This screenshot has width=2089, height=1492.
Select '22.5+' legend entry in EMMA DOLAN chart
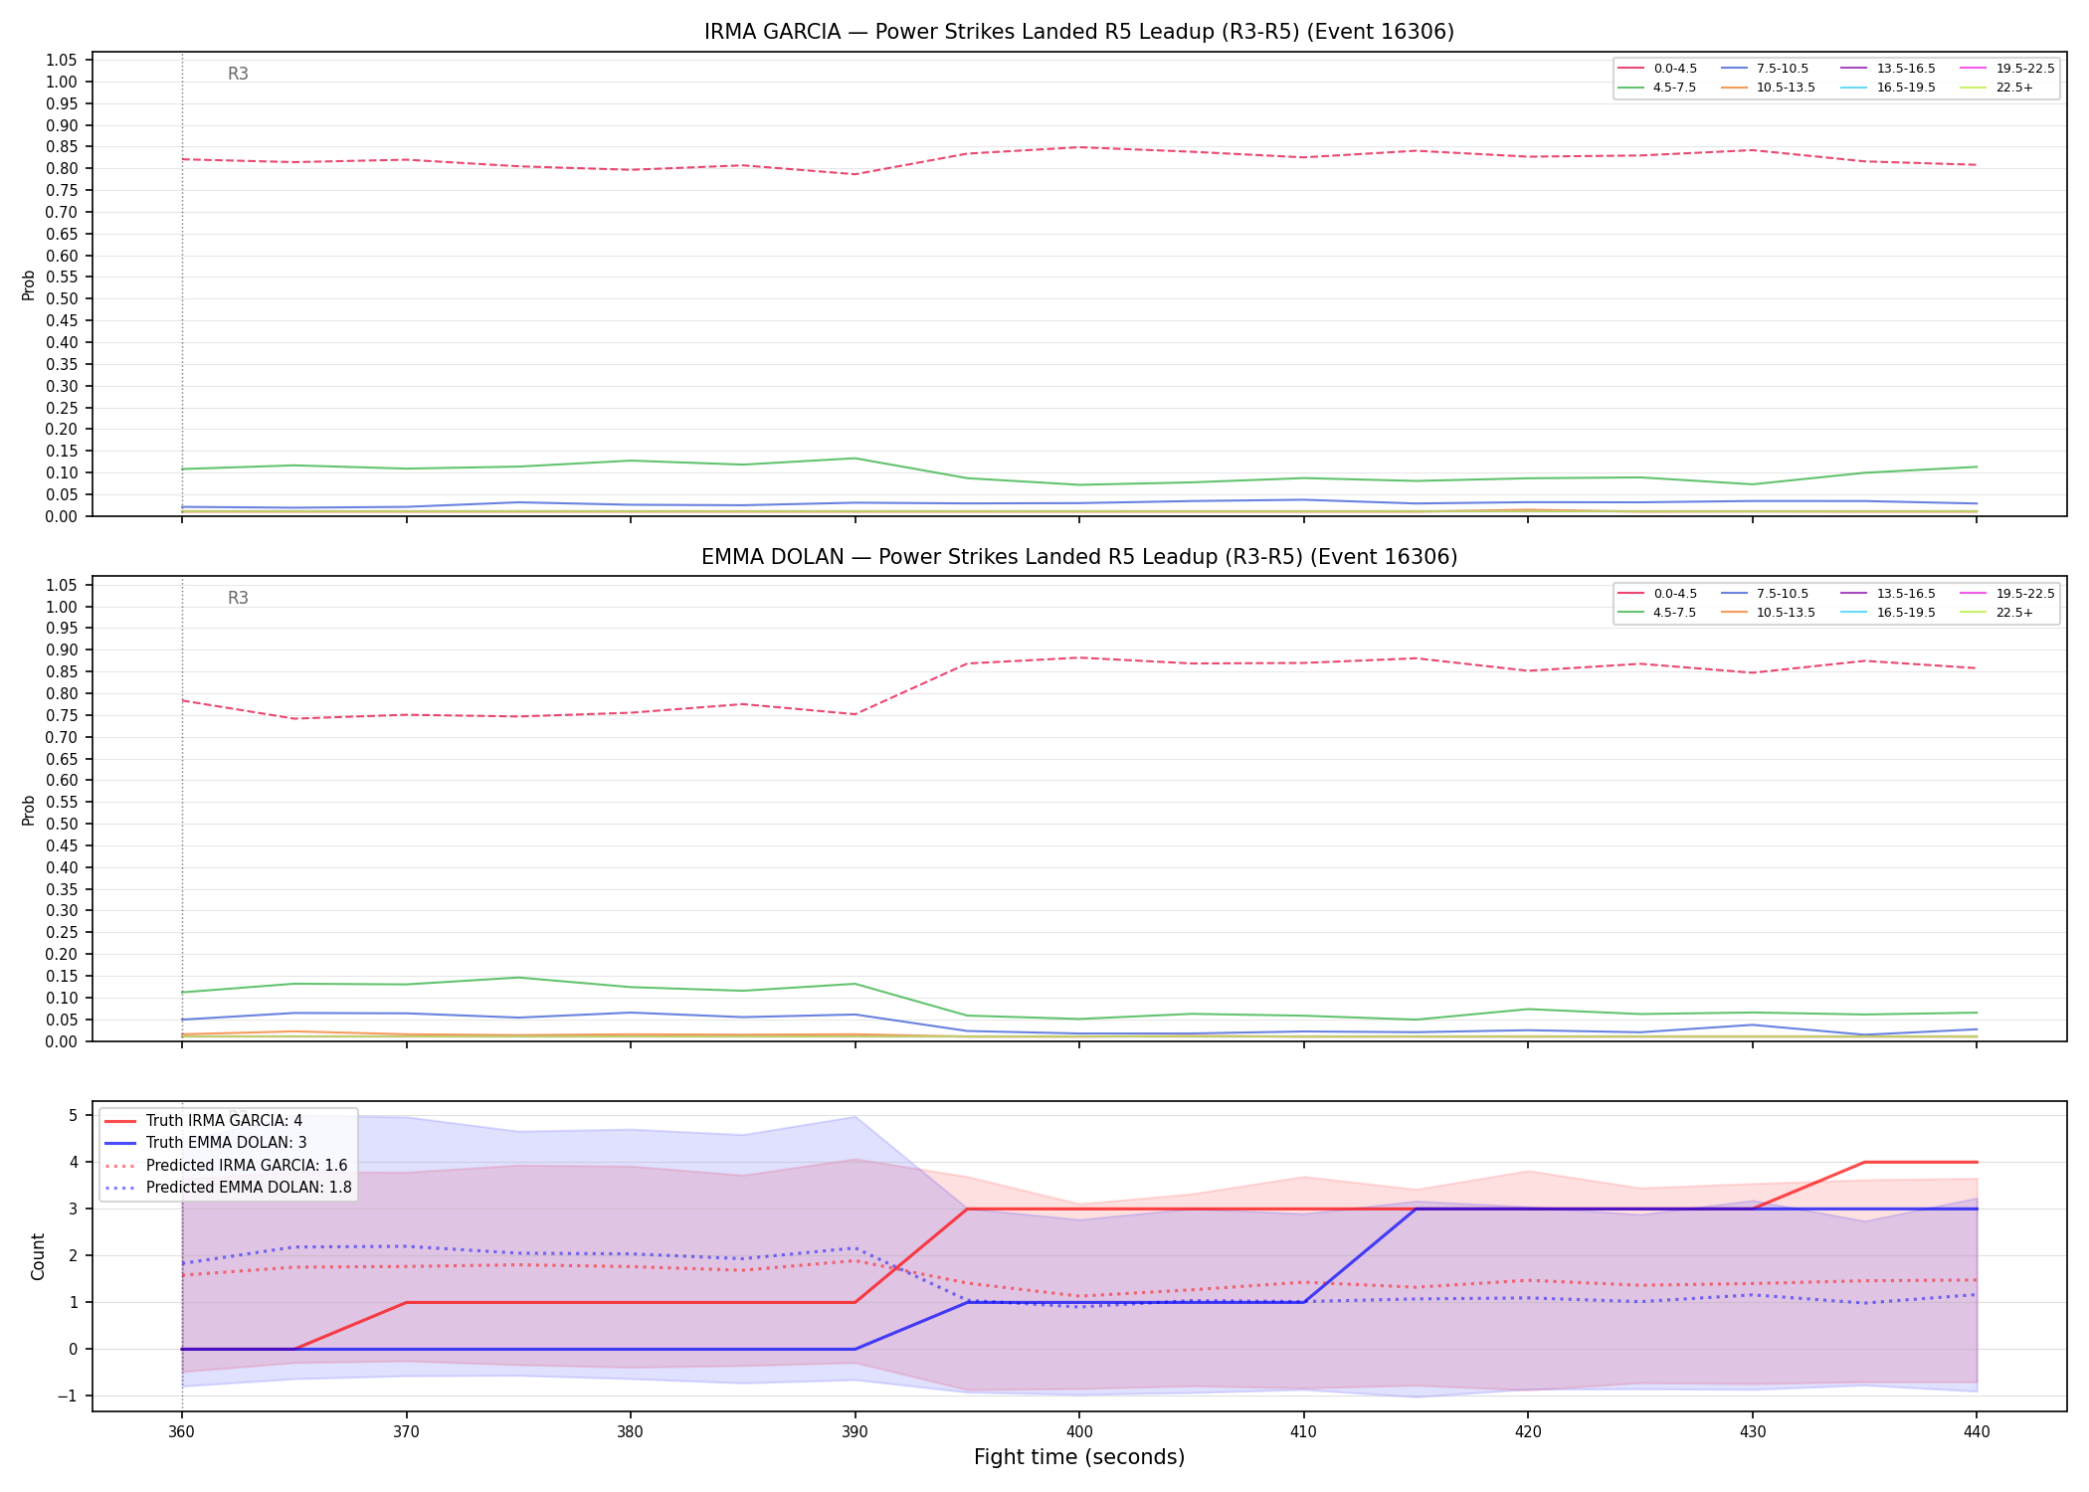(x=1996, y=613)
